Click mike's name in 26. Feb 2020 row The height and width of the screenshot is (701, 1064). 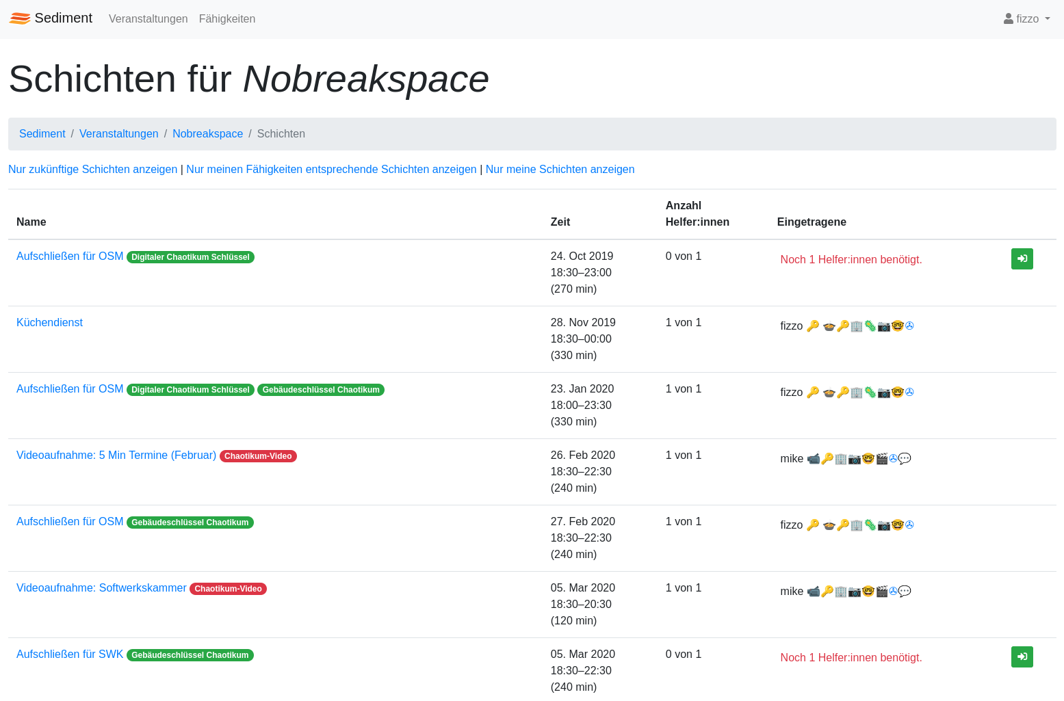pyautogui.click(x=792, y=459)
